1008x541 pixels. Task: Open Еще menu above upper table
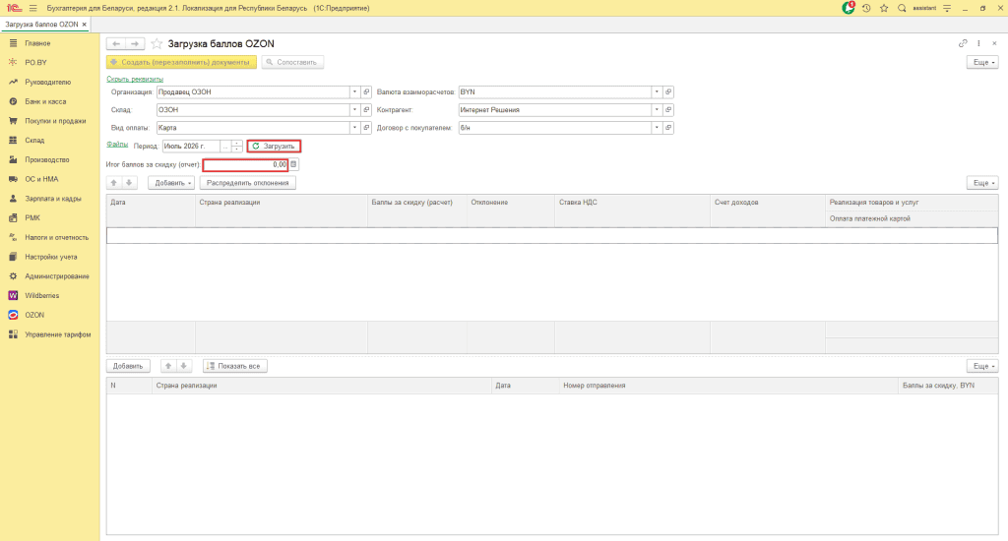982,183
